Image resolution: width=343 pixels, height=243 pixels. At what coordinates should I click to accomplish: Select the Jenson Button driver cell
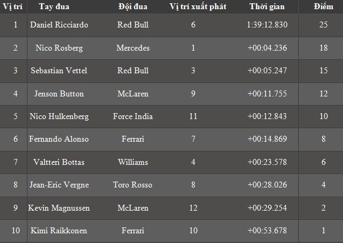pyautogui.click(x=59, y=94)
